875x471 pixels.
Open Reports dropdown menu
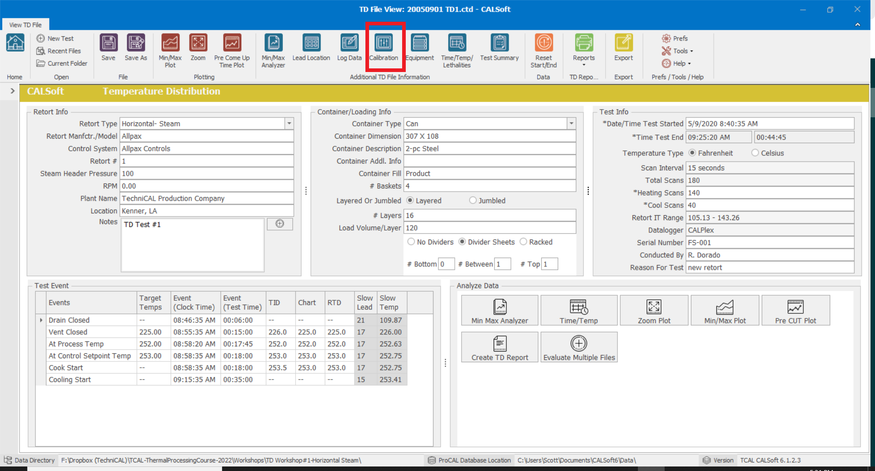point(584,51)
